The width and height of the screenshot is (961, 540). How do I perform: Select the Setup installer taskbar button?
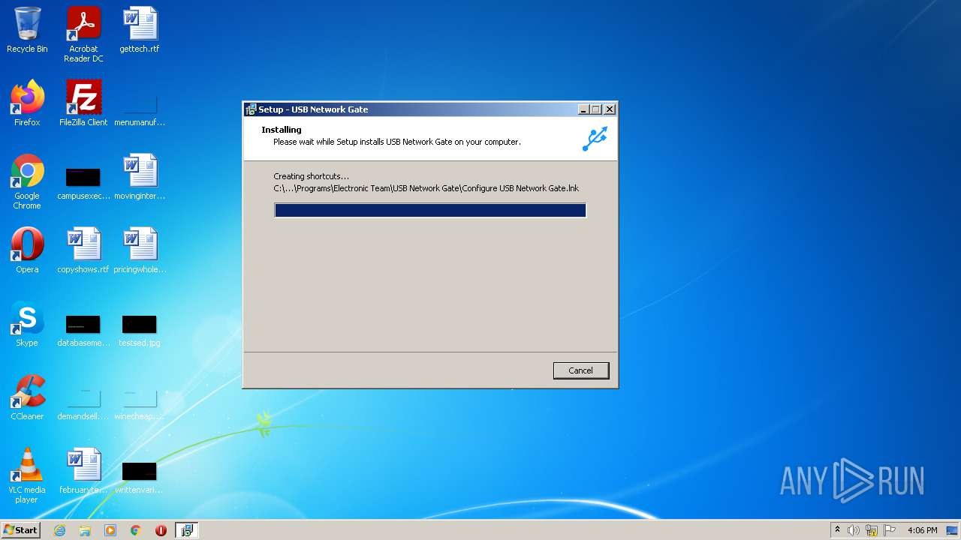186,530
